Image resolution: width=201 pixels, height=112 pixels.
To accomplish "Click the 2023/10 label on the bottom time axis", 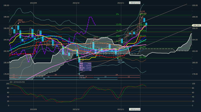I will coord(76,109).
